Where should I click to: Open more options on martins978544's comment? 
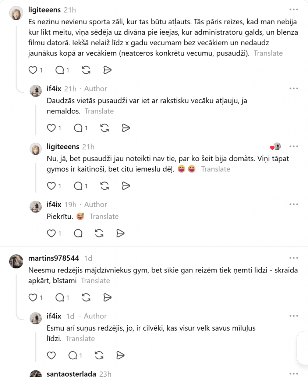294,258
